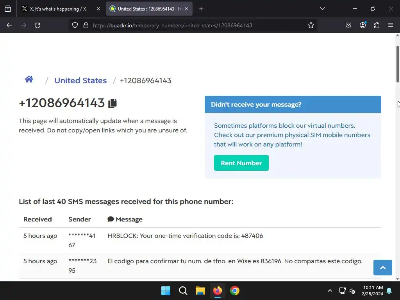Select the Received column header
400x300 pixels.
(37, 220)
